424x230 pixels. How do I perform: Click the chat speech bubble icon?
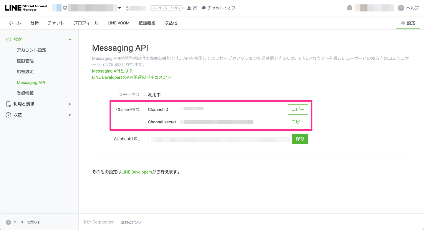click(x=204, y=8)
